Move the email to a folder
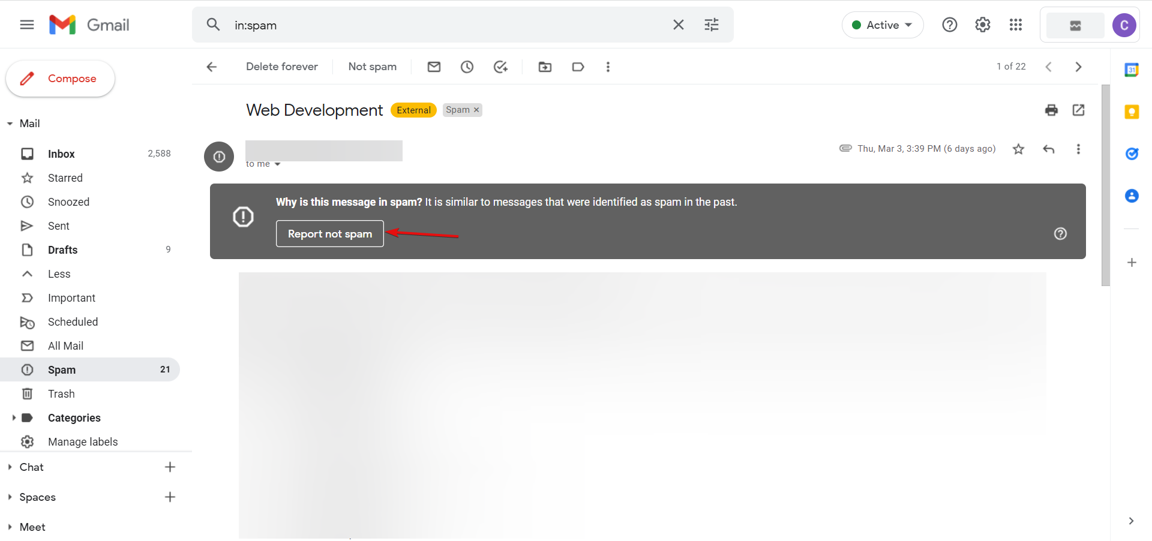This screenshot has height=541, width=1152. pos(545,67)
